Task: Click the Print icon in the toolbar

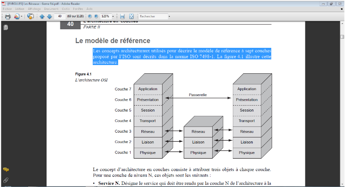Action: pos(7,16)
